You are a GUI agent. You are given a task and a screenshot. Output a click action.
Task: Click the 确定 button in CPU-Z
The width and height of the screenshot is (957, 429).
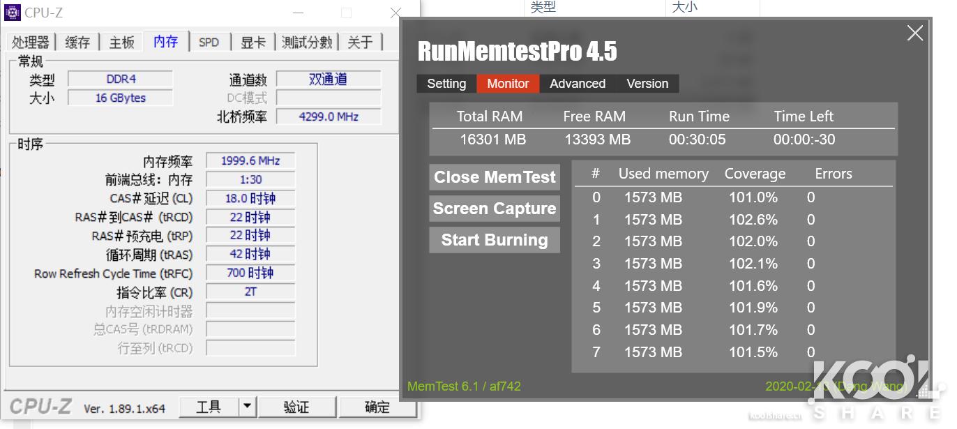point(378,407)
